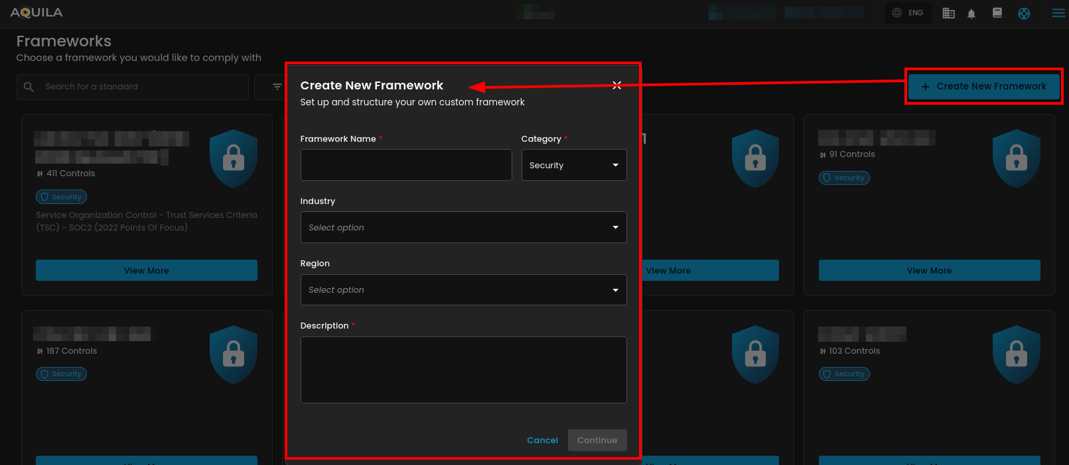The width and height of the screenshot is (1069, 465).
Task: Click View More on 91 Controls card
Action: click(x=929, y=270)
